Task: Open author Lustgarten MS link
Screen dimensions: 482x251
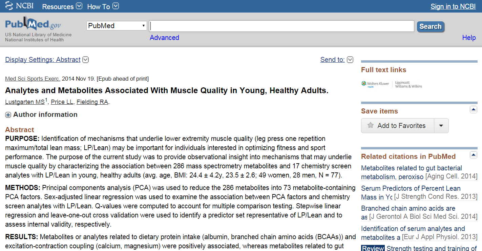Action: coord(25,102)
